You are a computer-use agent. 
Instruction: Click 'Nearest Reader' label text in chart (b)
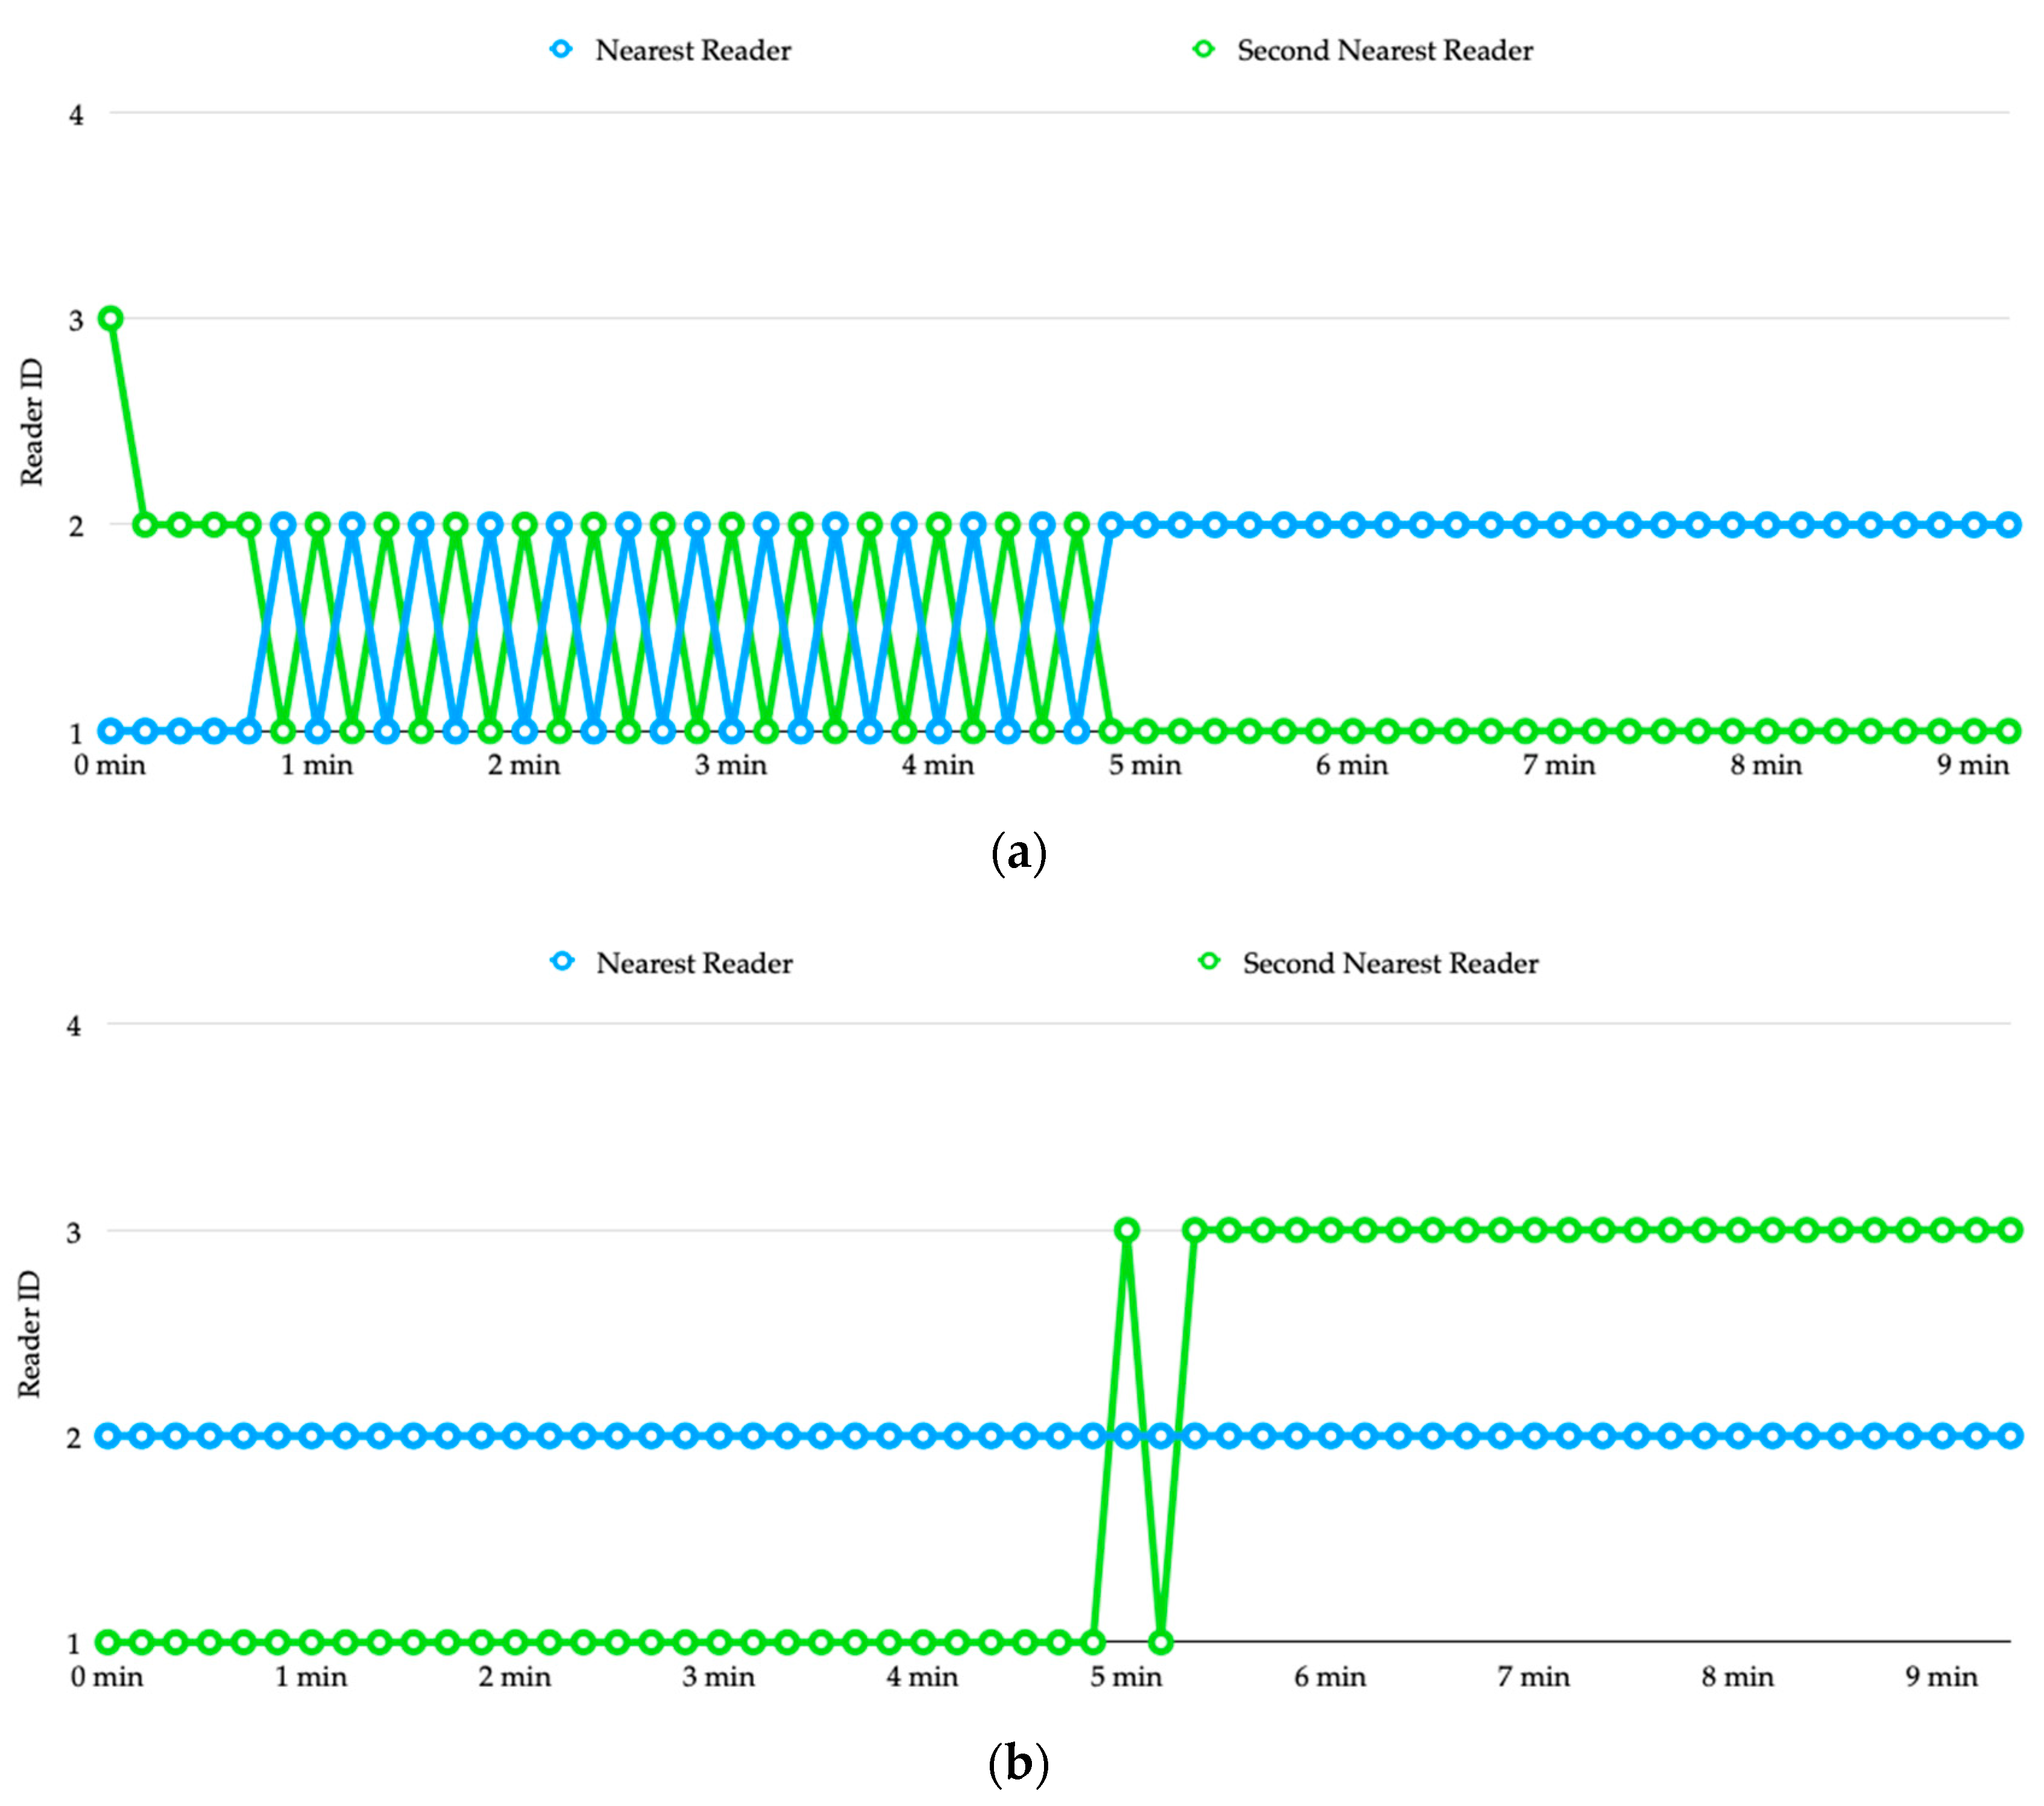tap(694, 963)
